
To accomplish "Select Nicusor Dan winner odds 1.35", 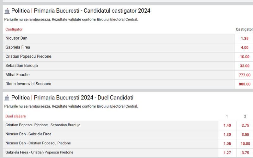I will (244, 39).
